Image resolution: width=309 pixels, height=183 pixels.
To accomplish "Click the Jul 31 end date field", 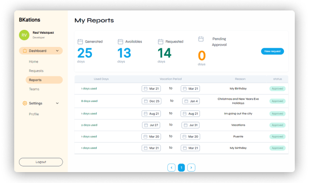I will (x=191, y=125).
